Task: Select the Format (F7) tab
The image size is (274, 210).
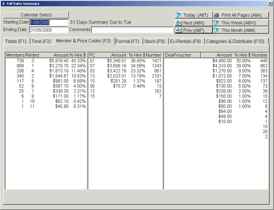Action: point(127,41)
